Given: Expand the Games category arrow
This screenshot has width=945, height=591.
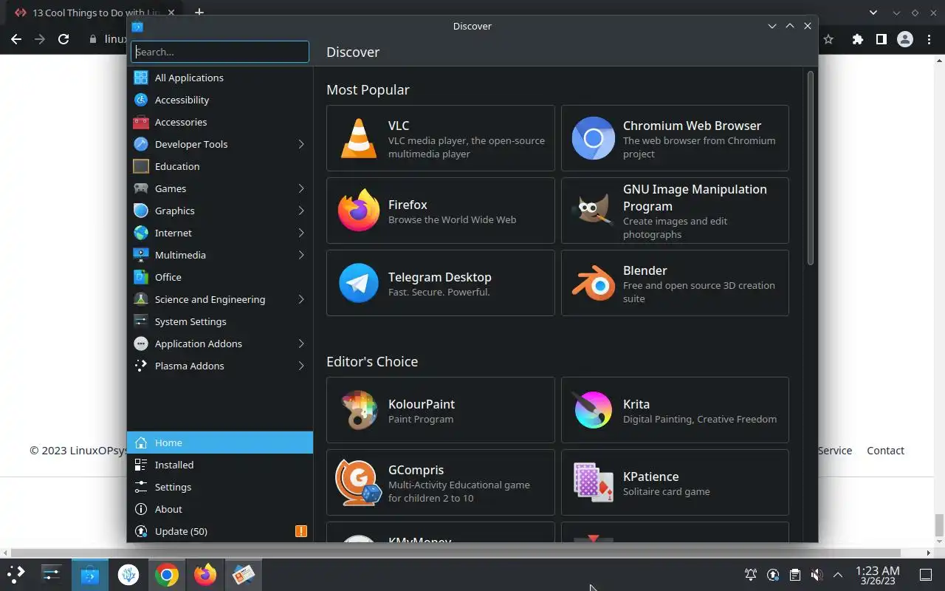Looking at the screenshot, I should (x=301, y=188).
